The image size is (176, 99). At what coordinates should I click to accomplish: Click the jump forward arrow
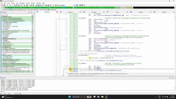pos(10,5)
